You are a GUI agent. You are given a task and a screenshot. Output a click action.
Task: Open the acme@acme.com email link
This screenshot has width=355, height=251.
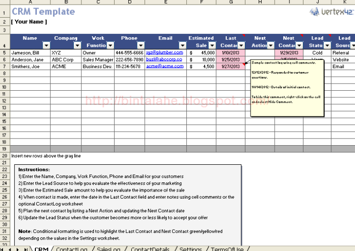(165, 66)
